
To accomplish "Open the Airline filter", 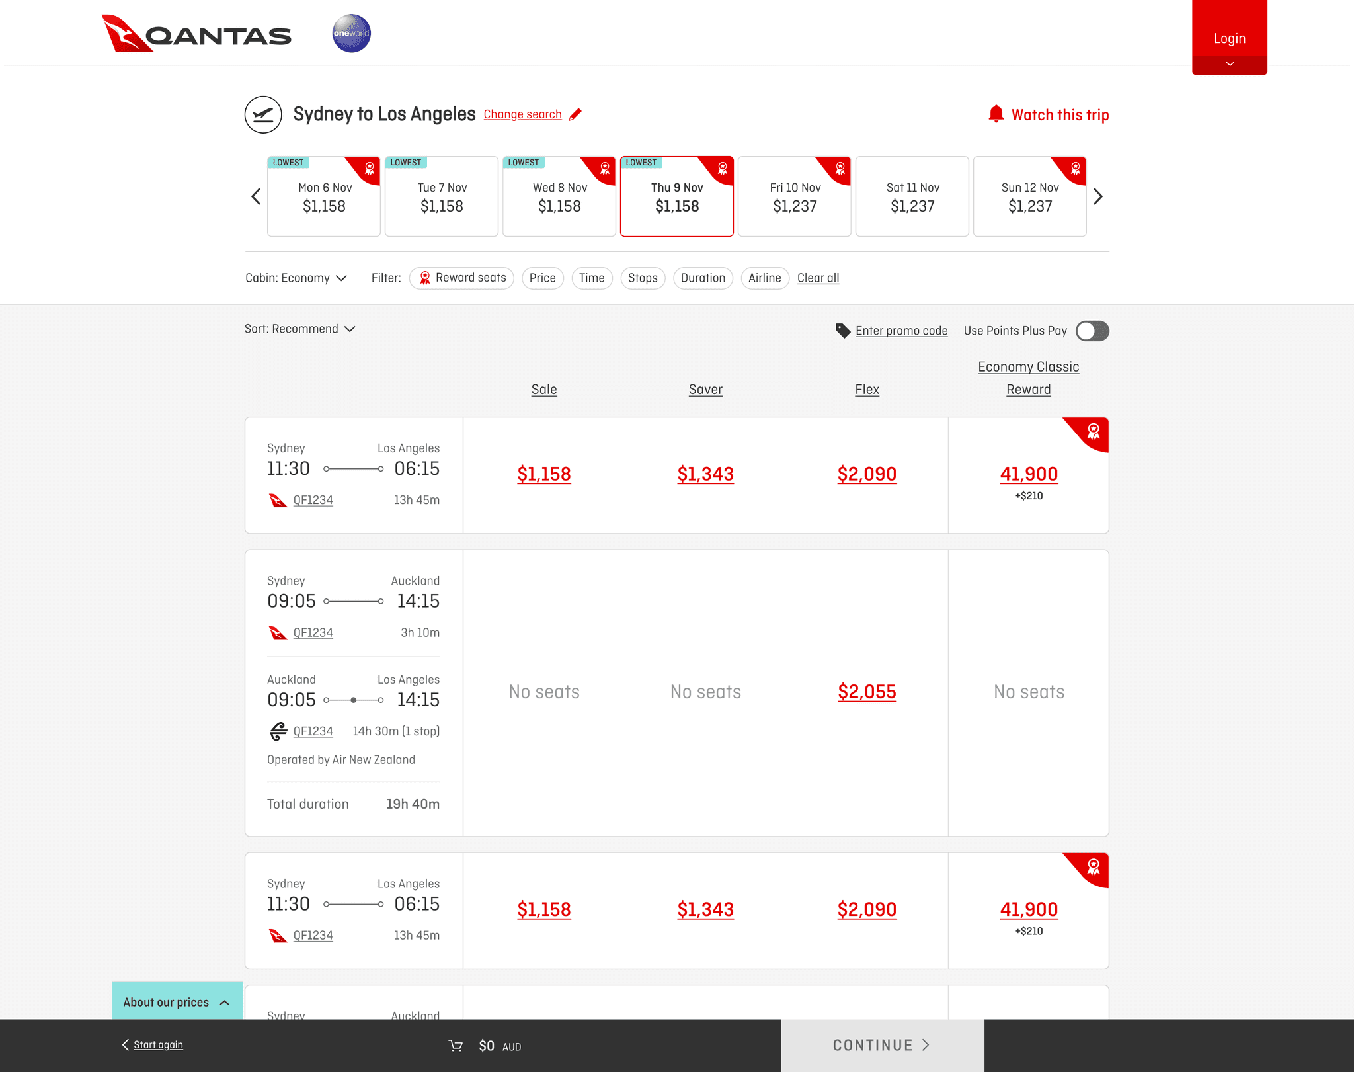I will click(765, 278).
